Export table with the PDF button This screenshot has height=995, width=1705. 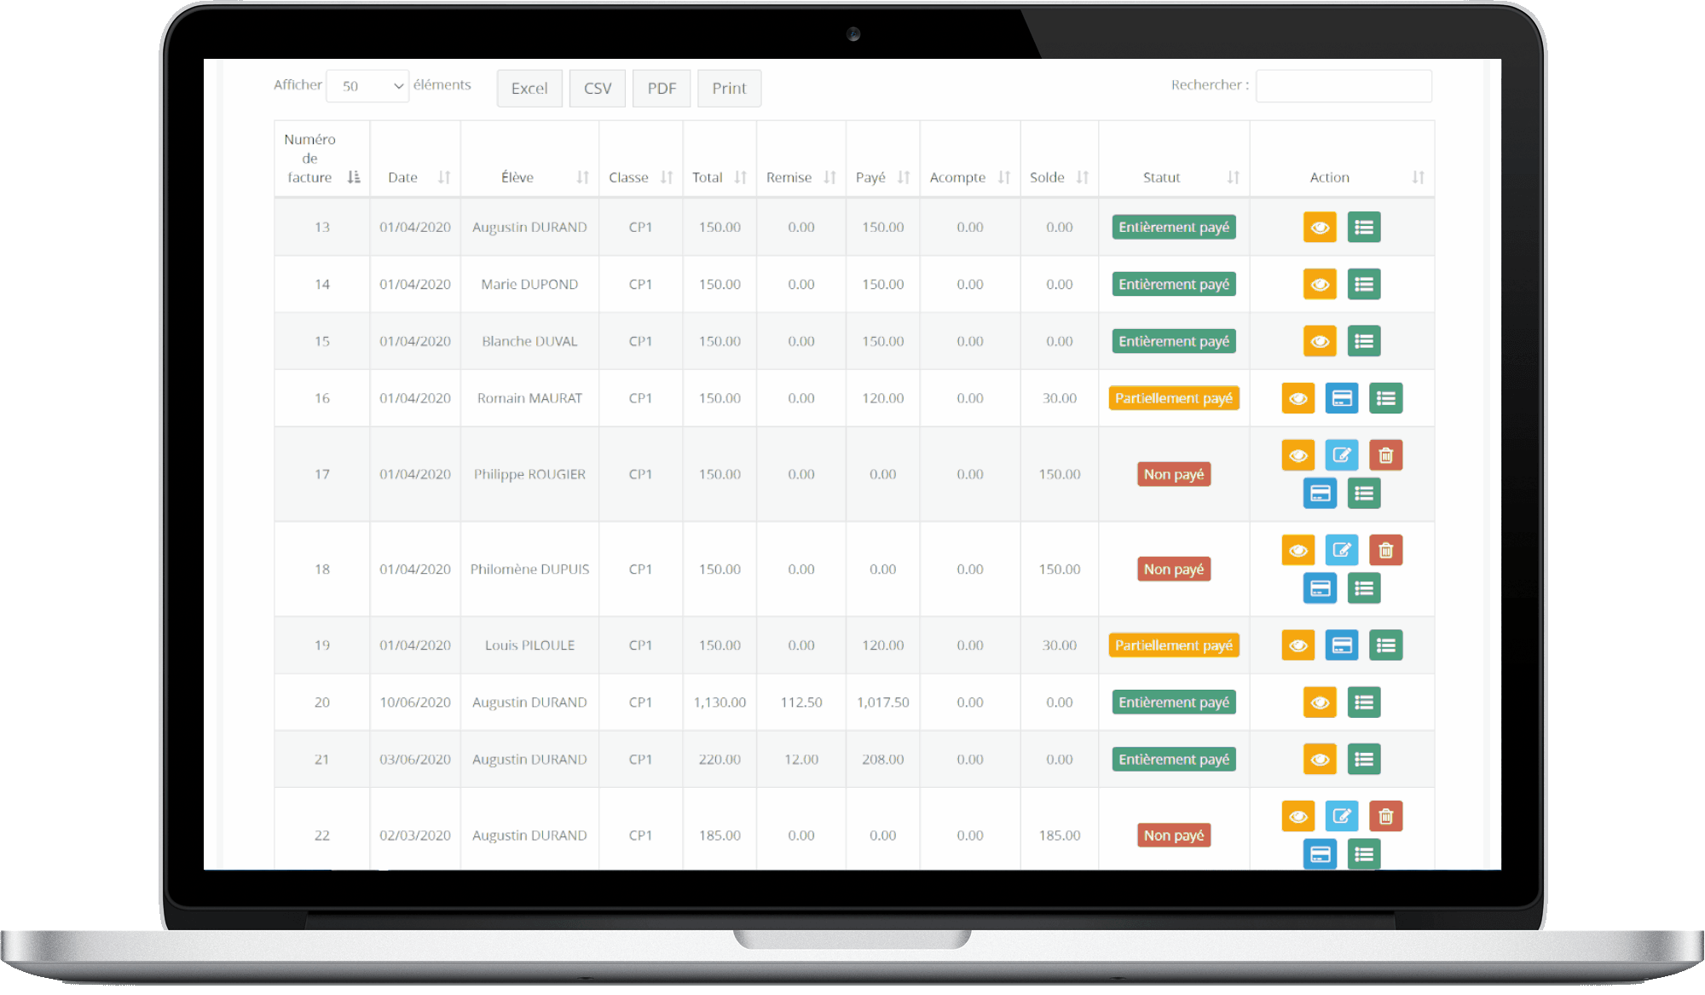pos(662,89)
